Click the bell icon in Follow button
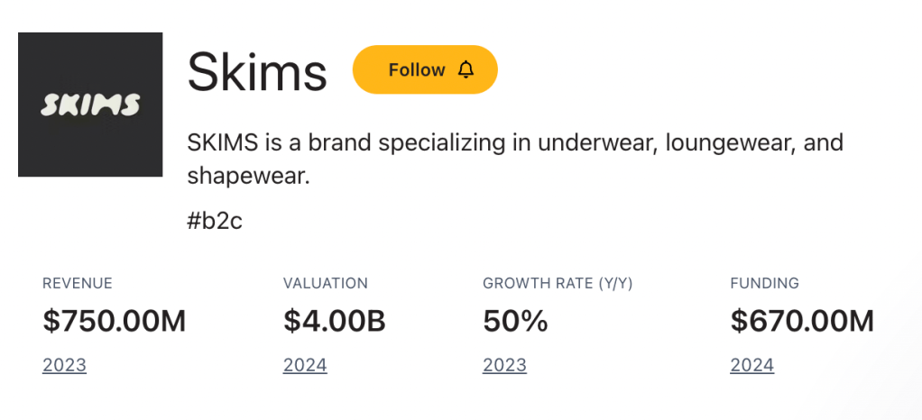Image resolution: width=922 pixels, height=420 pixels. 466,69
